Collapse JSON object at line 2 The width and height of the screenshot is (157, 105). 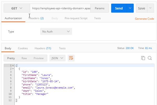pyautogui.click(x=13, y=69)
